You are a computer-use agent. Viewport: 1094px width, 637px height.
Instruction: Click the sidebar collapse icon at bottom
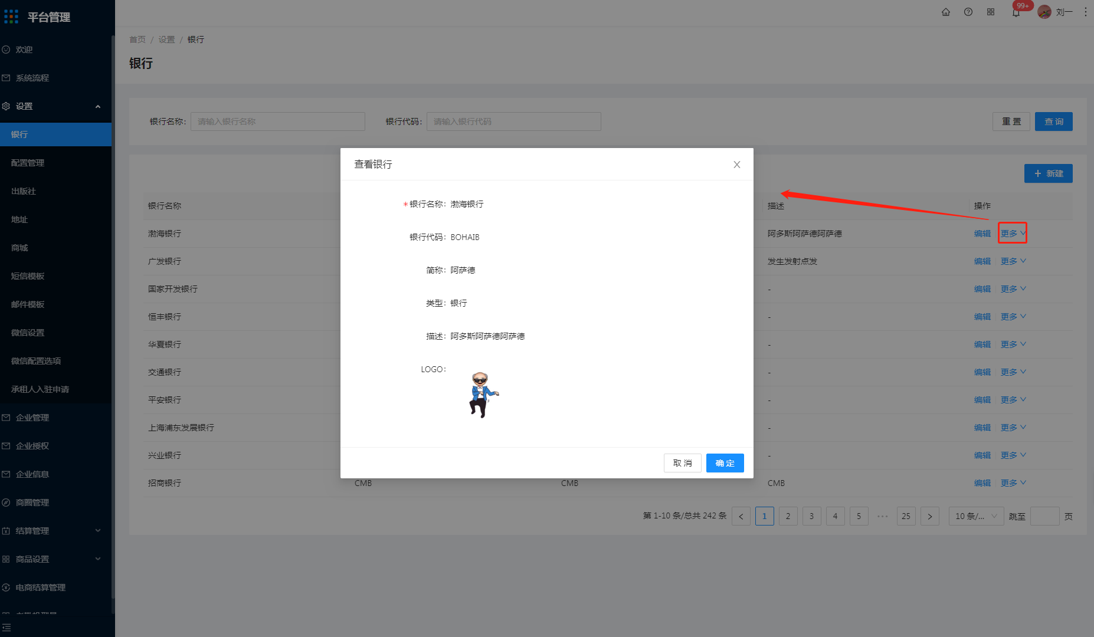tap(6, 628)
